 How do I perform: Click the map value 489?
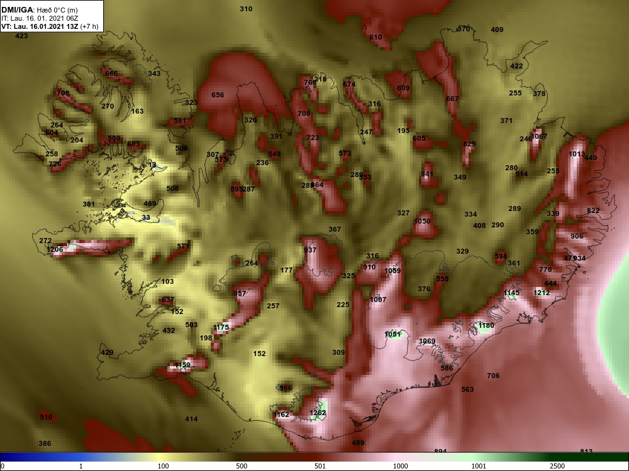[x=358, y=443]
